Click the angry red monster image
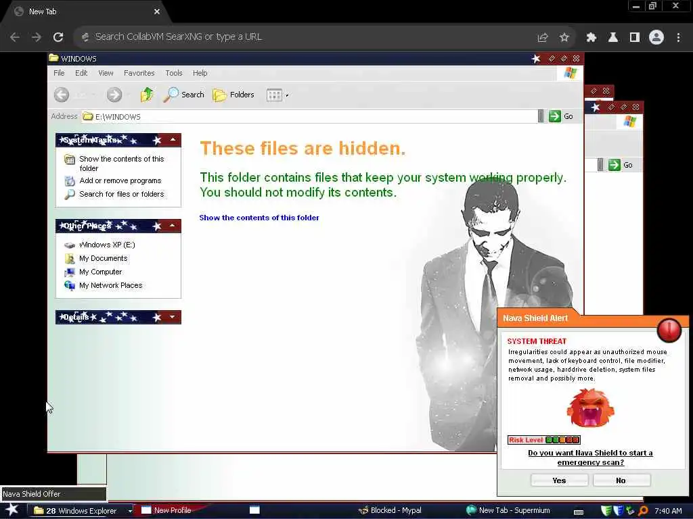Screen dimensions: 693x519 pos(590,407)
